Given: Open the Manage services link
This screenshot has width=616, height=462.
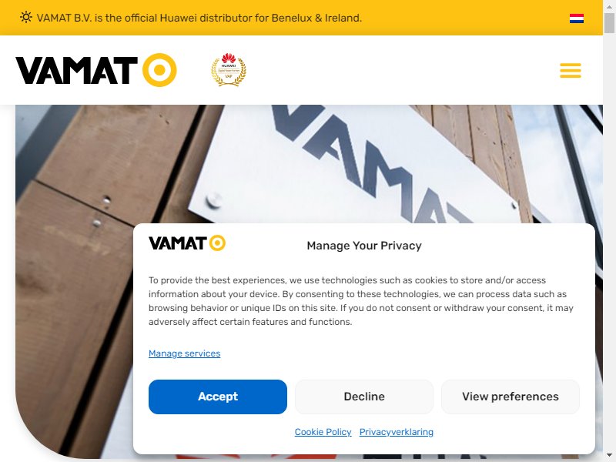Looking at the screenshot, I should click(184, 353).
